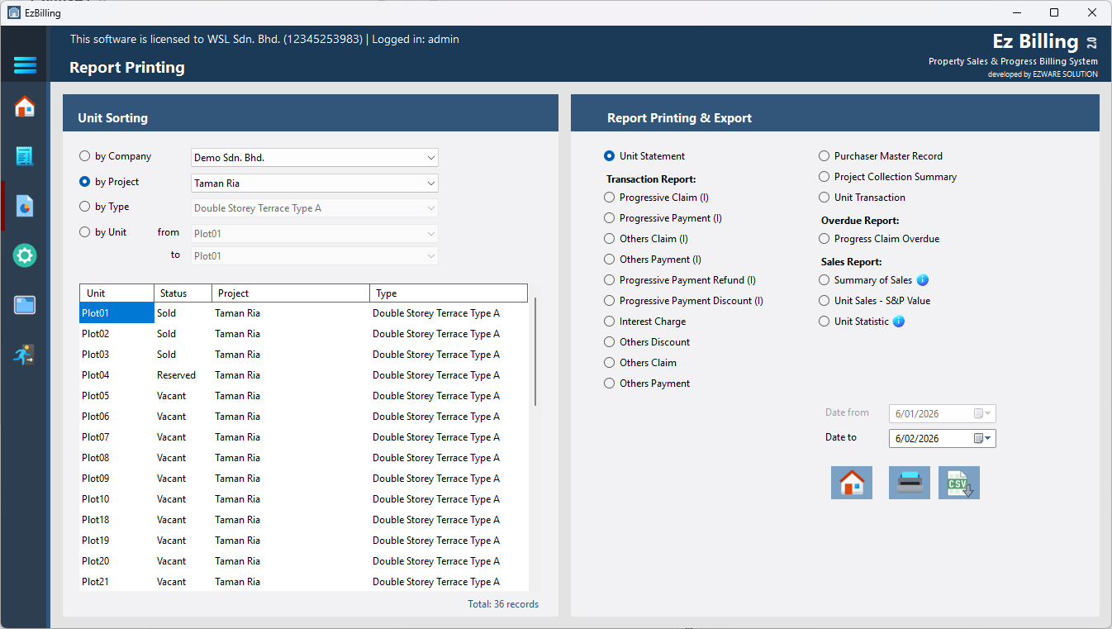Click the home button below date fields
Screen dimensions: 1112x629
[x=852, y=483]
